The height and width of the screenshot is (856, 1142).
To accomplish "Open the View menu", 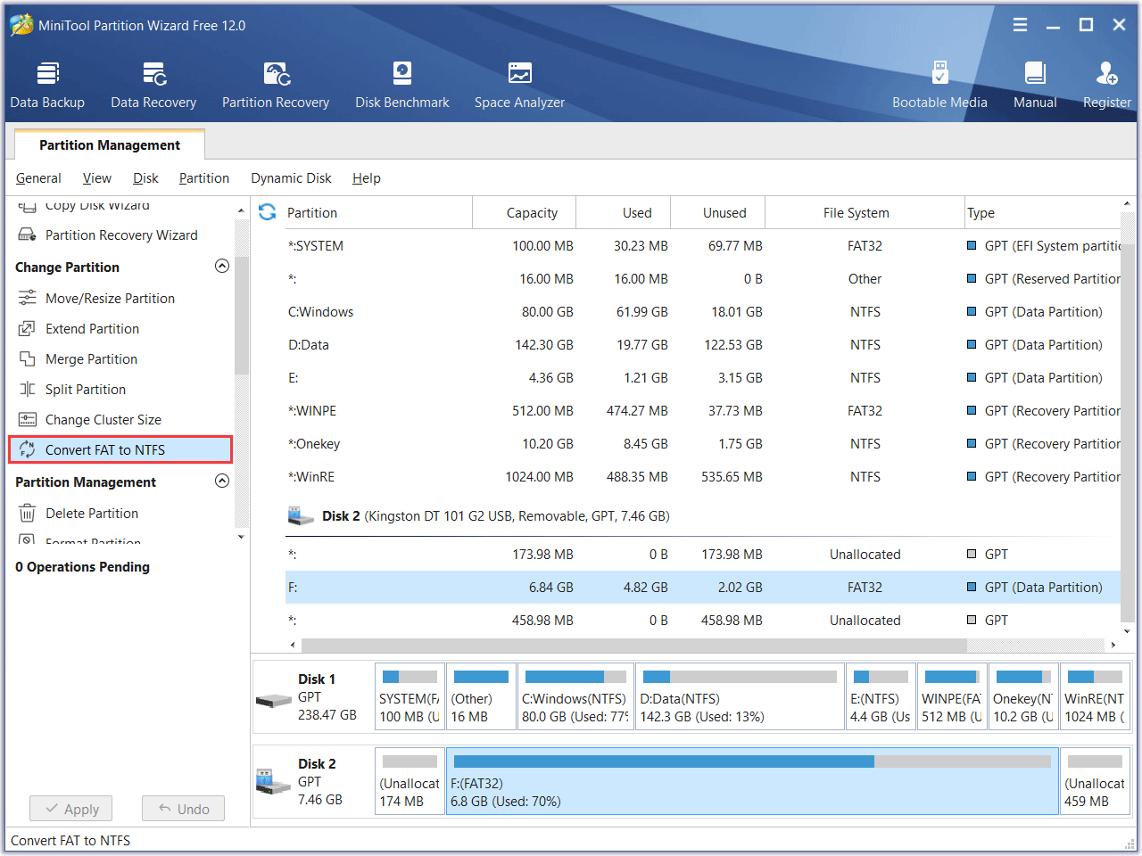I will 97,178.
